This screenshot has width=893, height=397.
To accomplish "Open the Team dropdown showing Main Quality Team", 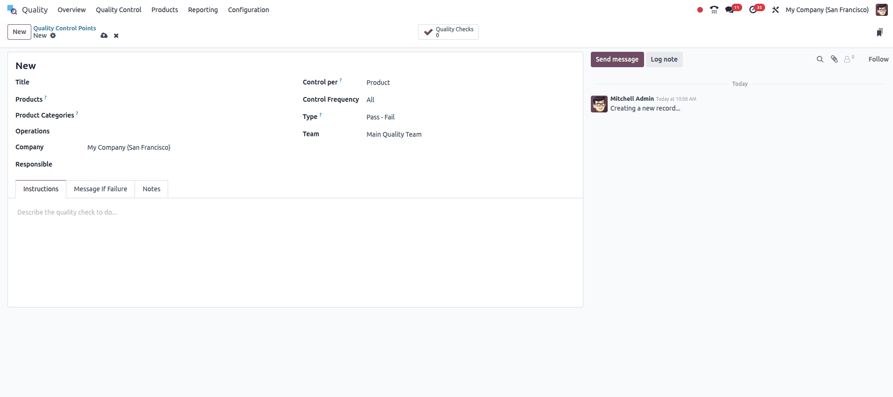I will point(394,134).
